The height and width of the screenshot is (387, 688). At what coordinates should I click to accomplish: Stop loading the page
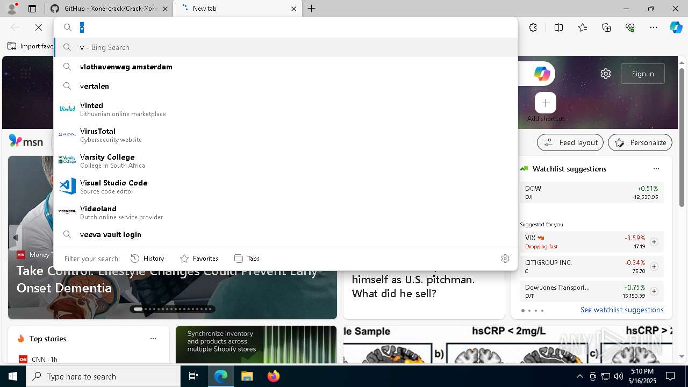[39, 27]
